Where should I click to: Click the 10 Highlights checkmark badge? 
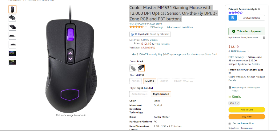pos(132,34)
